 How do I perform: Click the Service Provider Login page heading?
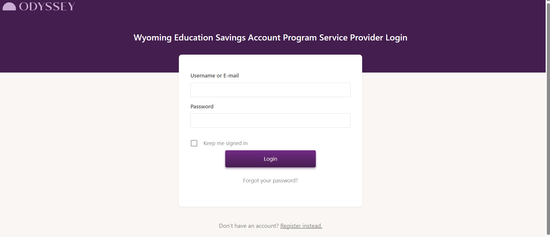(270, 38)
